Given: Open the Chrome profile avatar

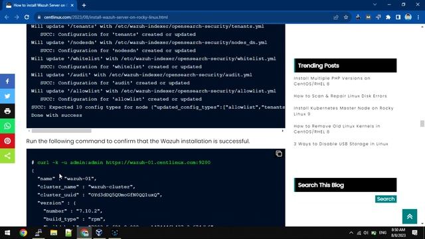Looking at the screenshot, I should [x=408, y=17].
